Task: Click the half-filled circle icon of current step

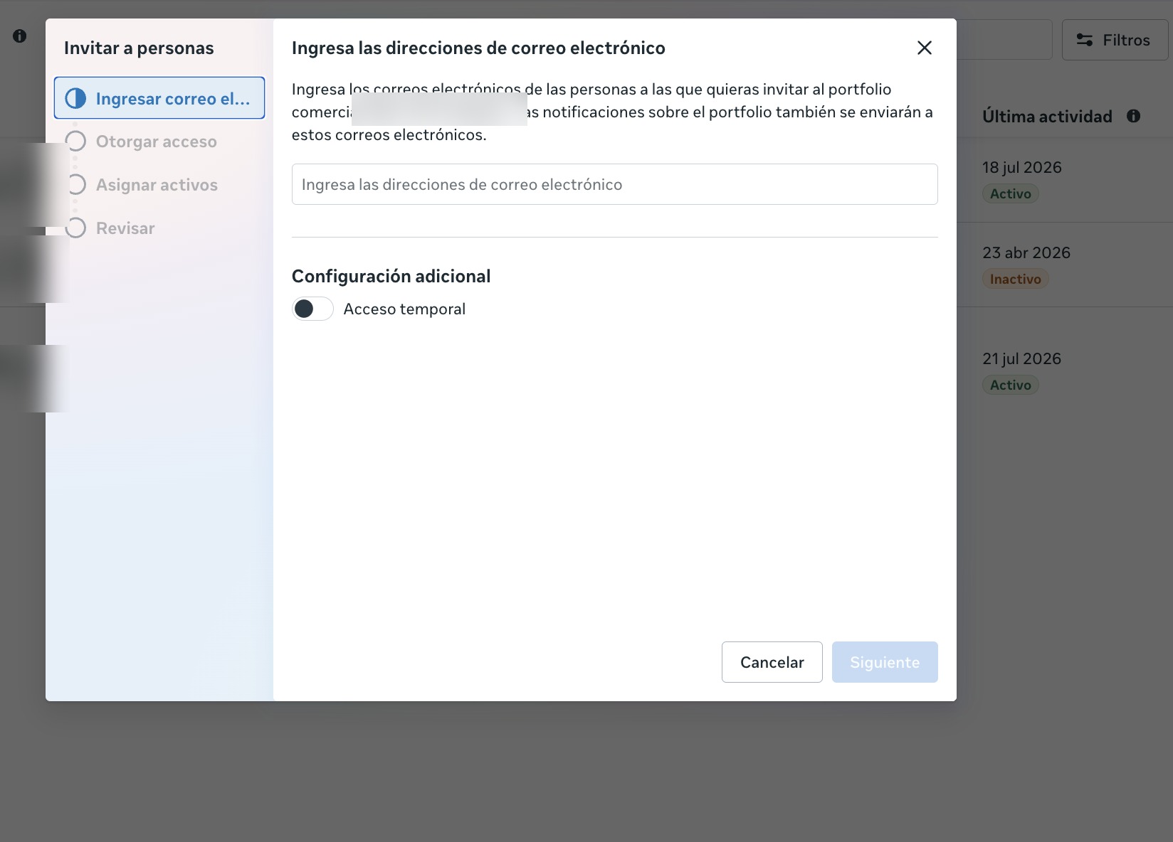Action: (x=75, y=98)
